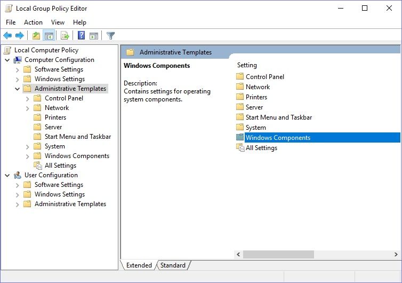Switch to the Standard tab
402x283 pixels.
173,265
